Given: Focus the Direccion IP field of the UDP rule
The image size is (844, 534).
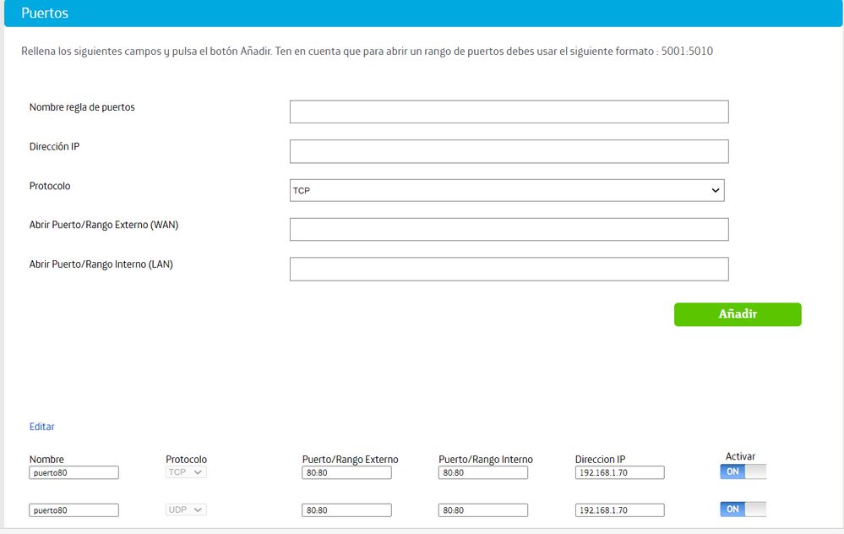Looking at the screenshot, I should coord(619,510).
